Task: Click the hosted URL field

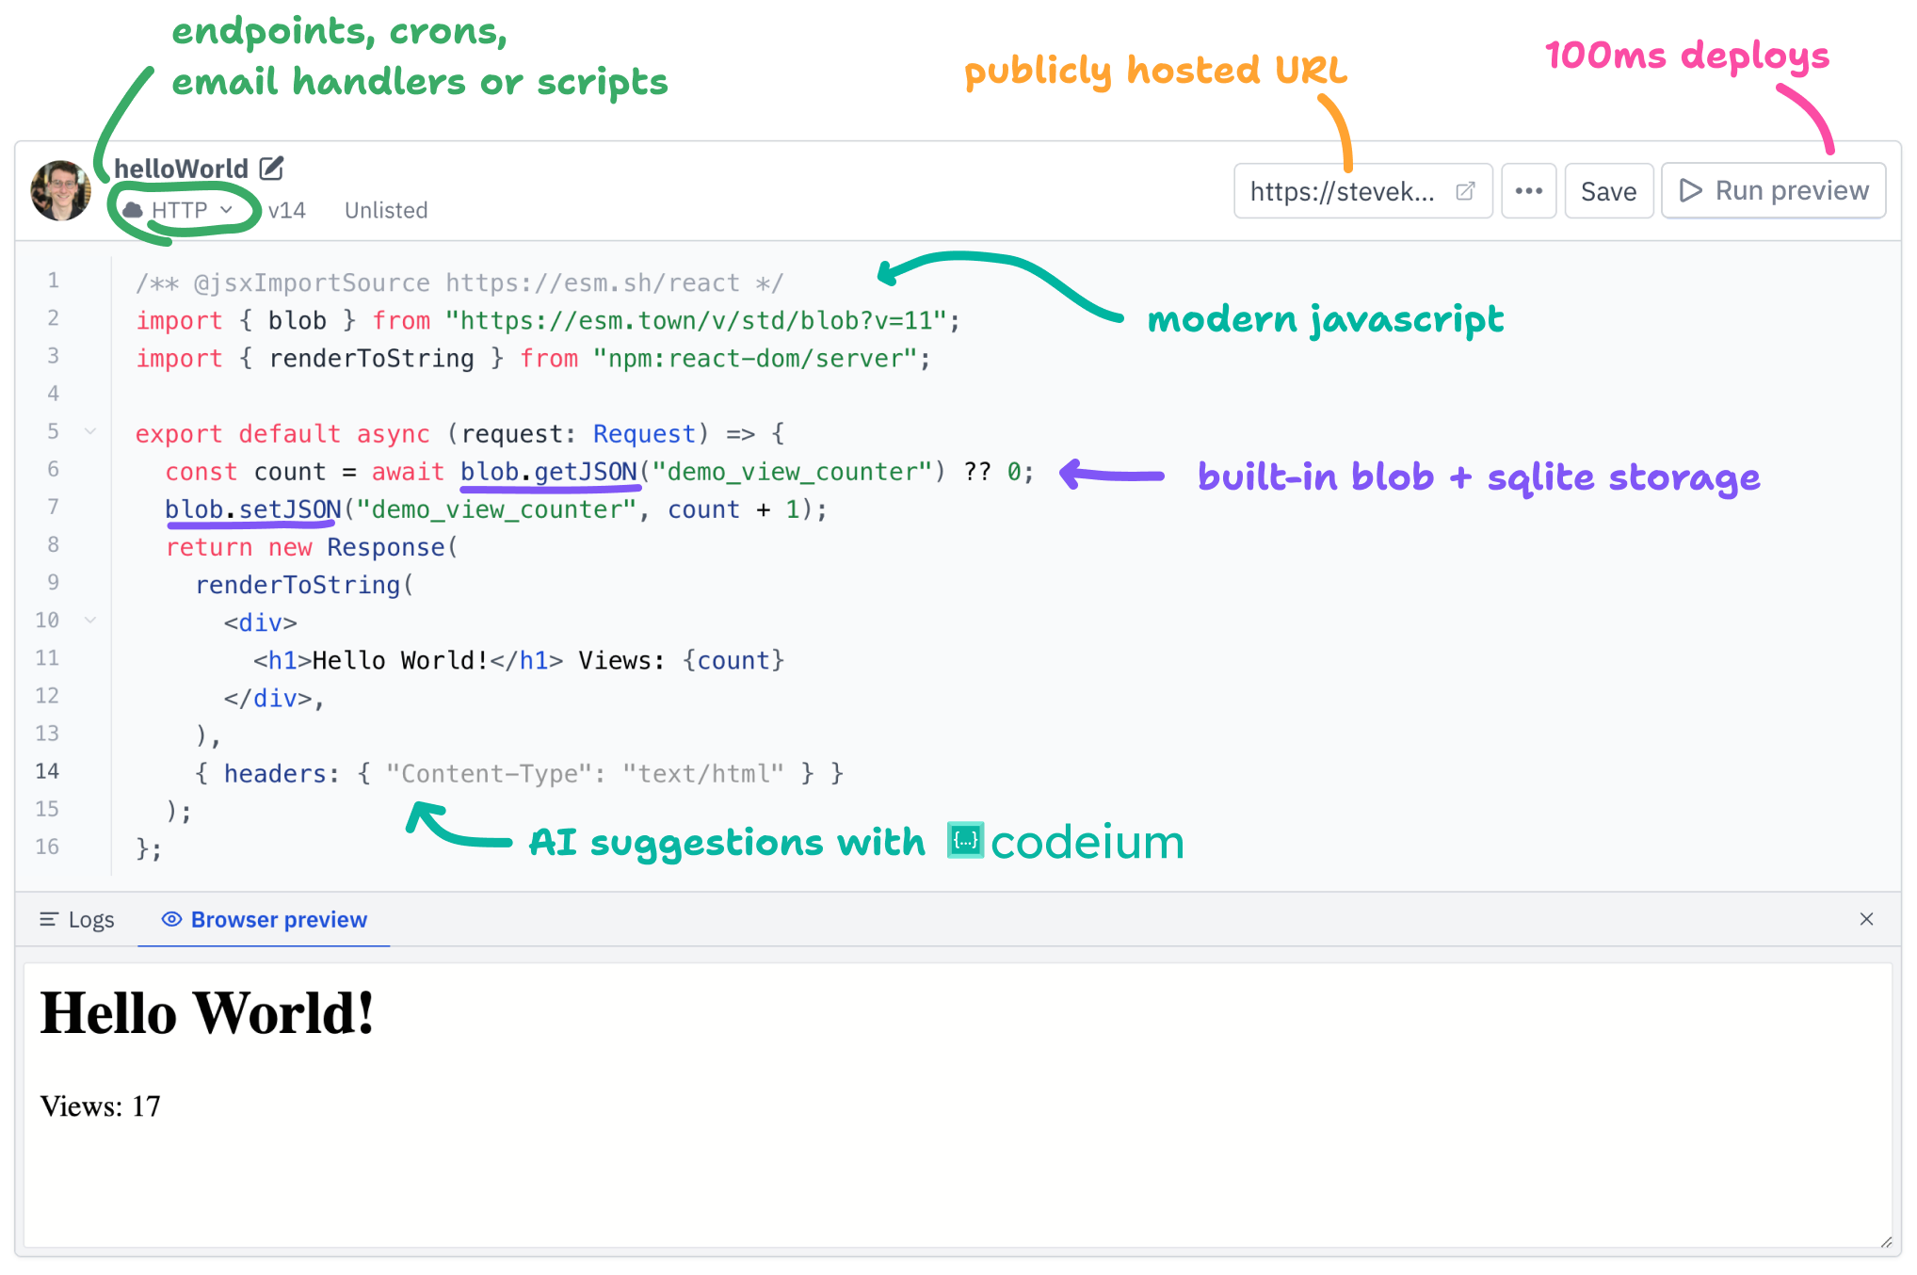Action: tap(1345, 190)
